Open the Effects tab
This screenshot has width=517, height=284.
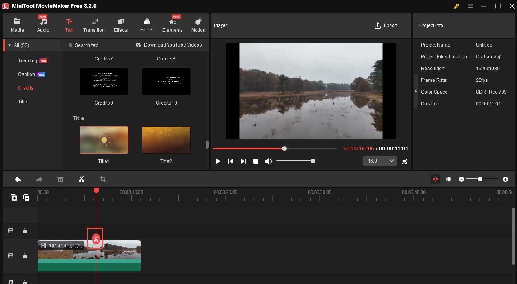[x=121, y=25]
